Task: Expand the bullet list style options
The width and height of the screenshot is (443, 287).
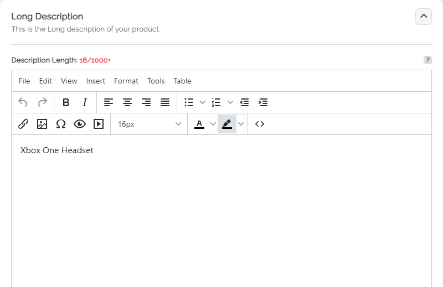Action: point(203,102)
